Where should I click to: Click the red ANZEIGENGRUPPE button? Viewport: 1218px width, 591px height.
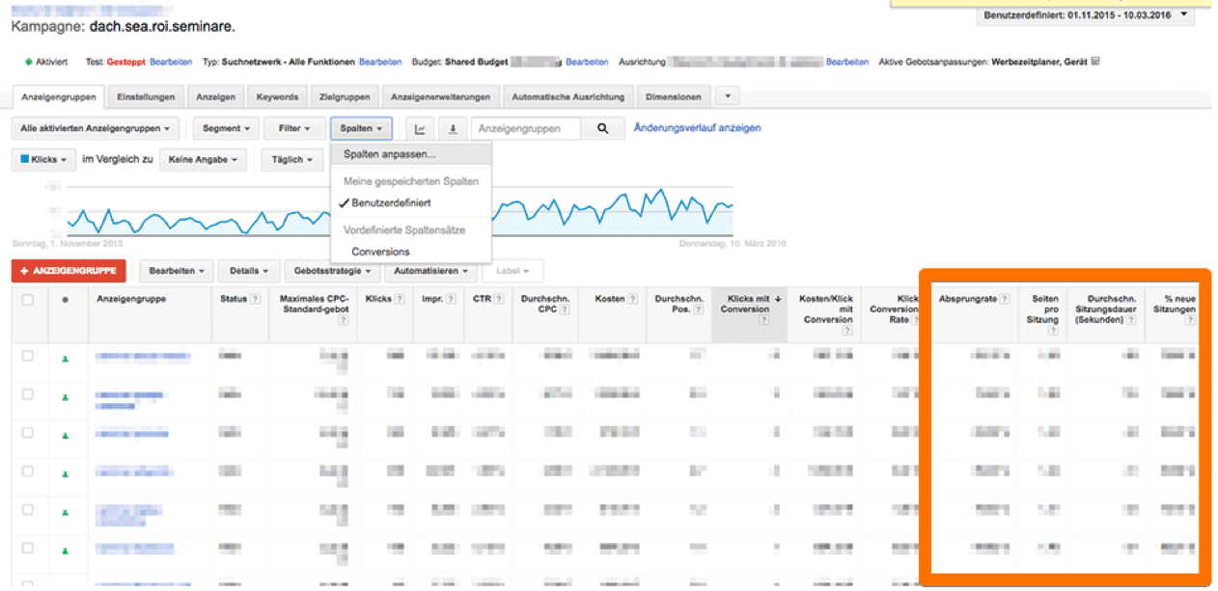tap(69, 271)
